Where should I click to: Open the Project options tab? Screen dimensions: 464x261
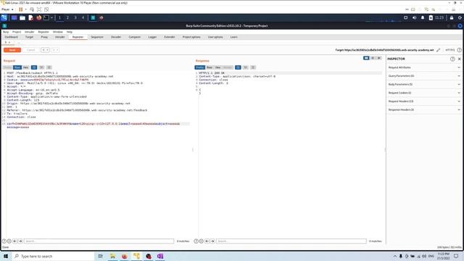click(x=191, y=37)
